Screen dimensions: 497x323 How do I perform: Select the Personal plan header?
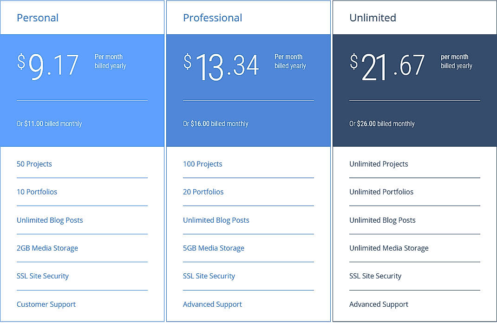(x=38, y=18)
